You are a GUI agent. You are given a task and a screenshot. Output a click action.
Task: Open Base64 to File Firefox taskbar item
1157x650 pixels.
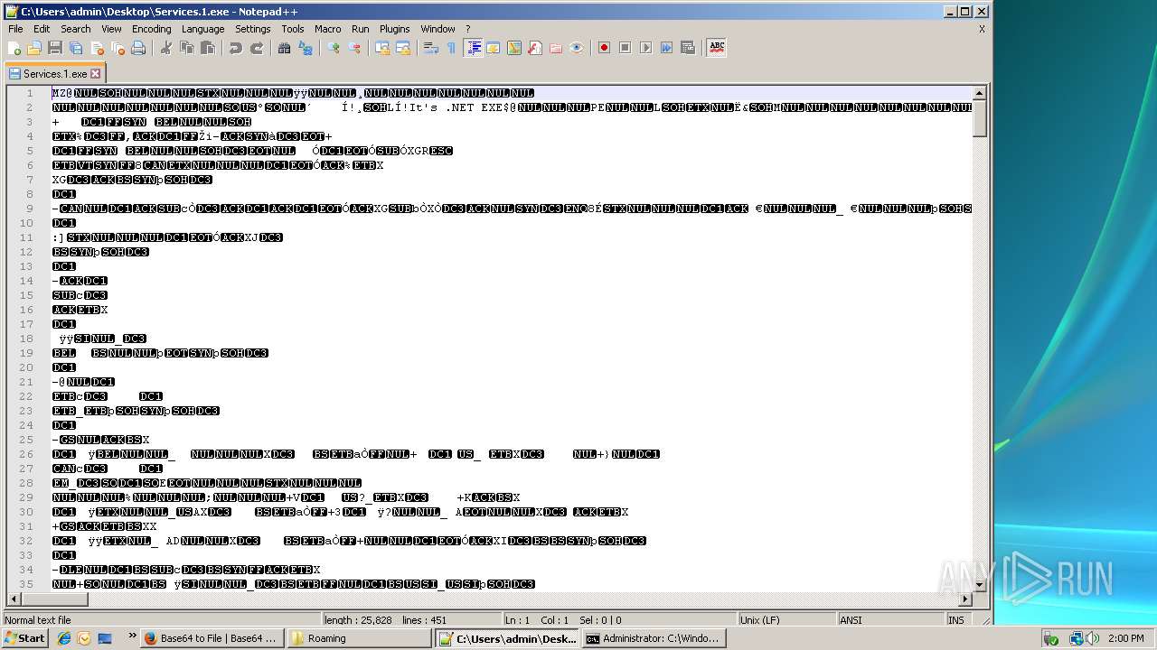tap(213, 638)
